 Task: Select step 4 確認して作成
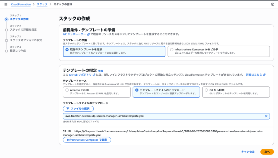tap(18, 51)
